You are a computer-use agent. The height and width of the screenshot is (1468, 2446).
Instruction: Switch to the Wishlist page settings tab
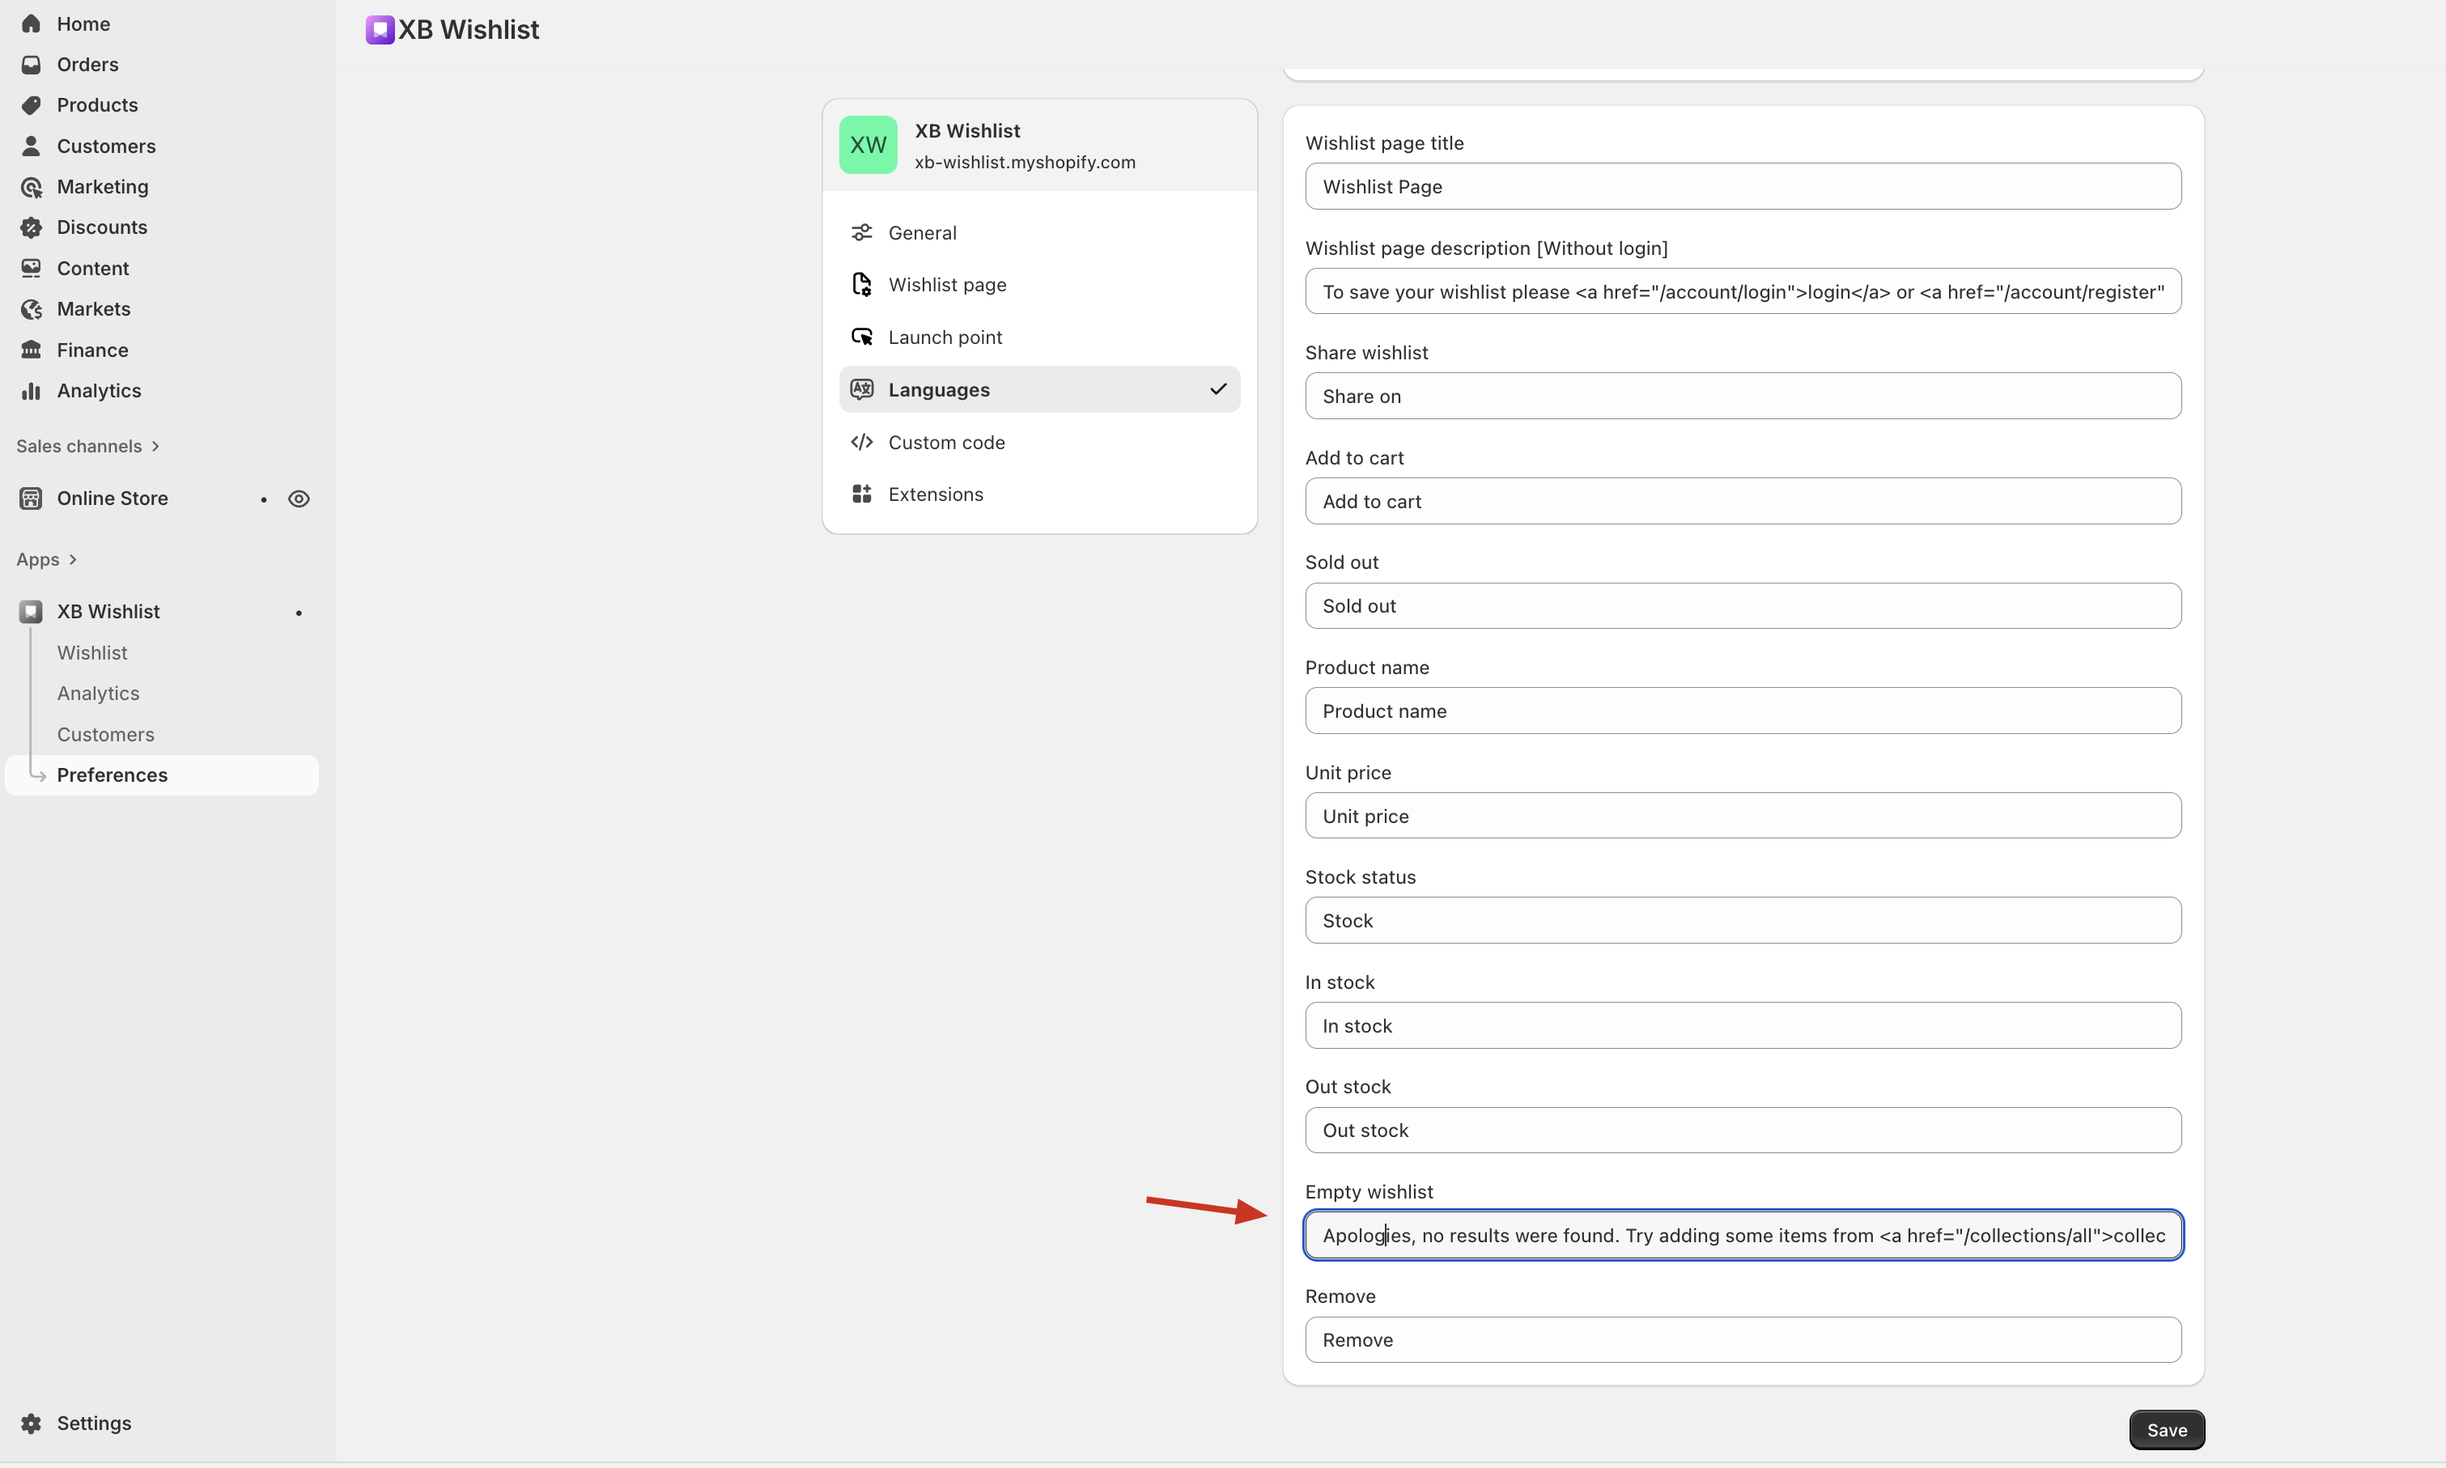[x=946, y=285]
